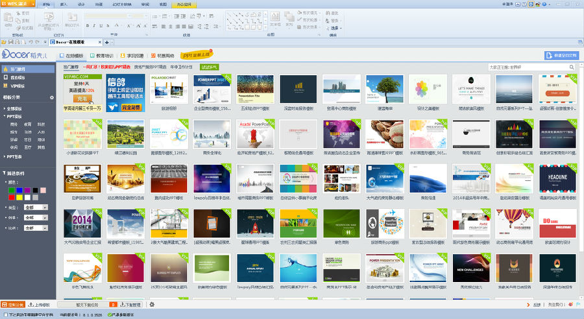Screen dimensions: 584x319
Task: Click the Arrange icon in drawing group
Action: [x=289, y=17]
